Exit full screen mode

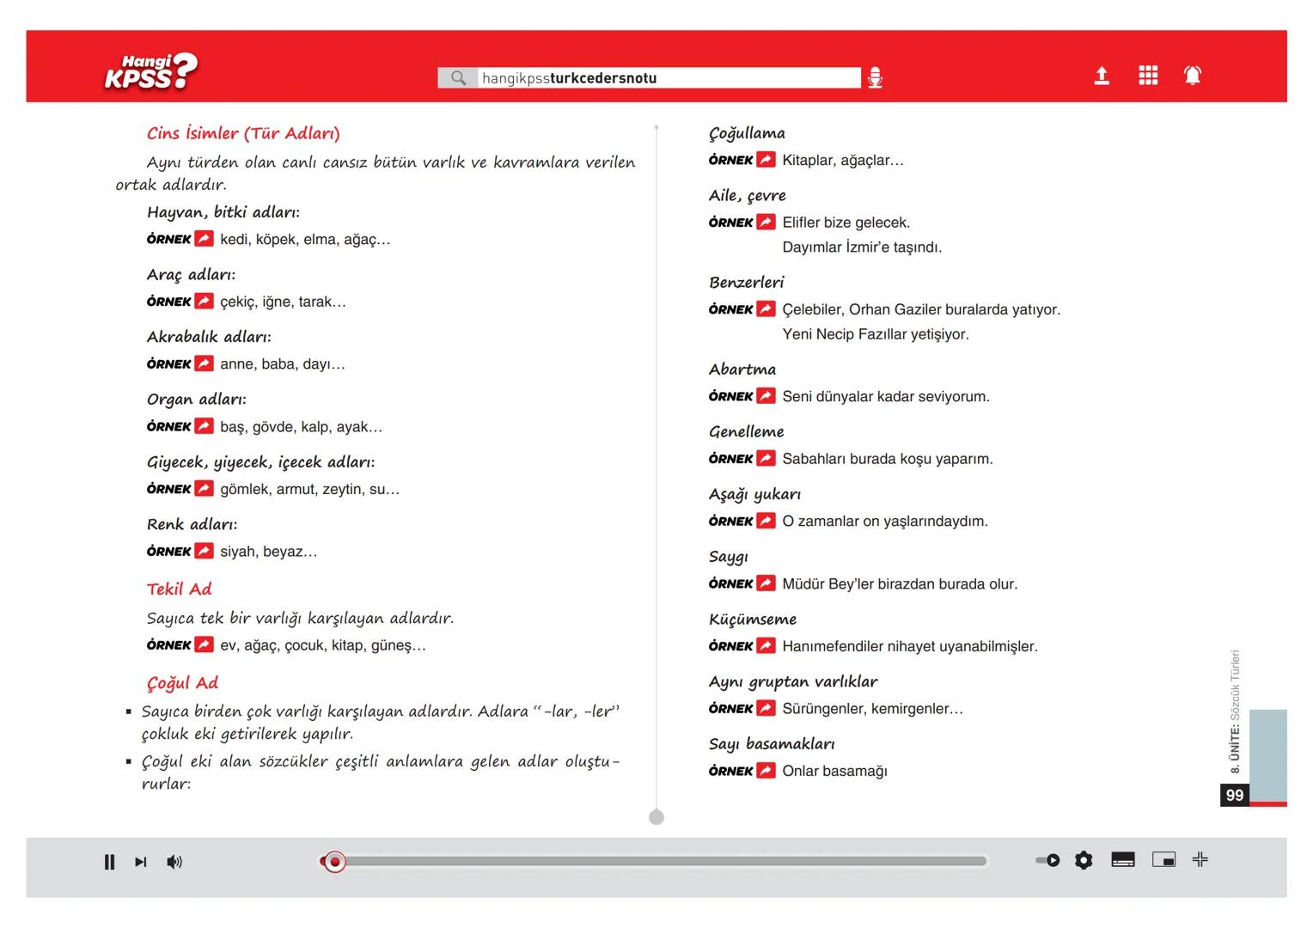1200,859
